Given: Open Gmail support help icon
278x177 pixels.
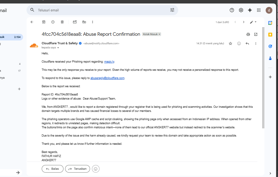Looking at the screenshot, I should pyautogui.click(x=232, y=10).
